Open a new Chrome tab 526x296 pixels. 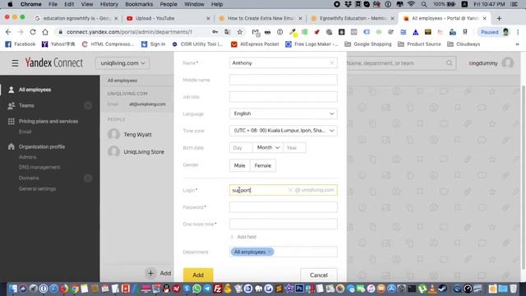[x=499, y=18]
